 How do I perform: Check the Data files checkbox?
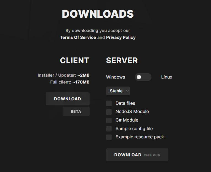pyautogui.click(x=109, y=103)
